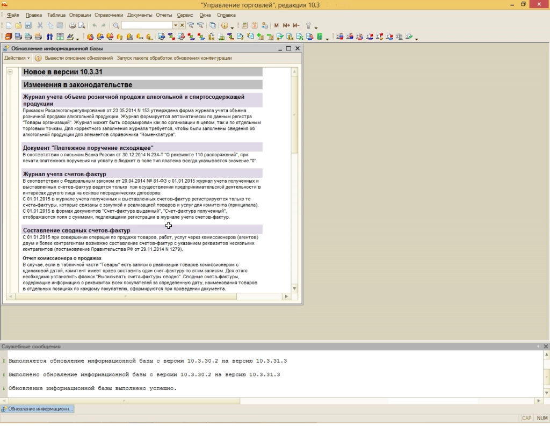Open the Таблица menu
This screenshot has width=550, height=426.
pos(56,15)
